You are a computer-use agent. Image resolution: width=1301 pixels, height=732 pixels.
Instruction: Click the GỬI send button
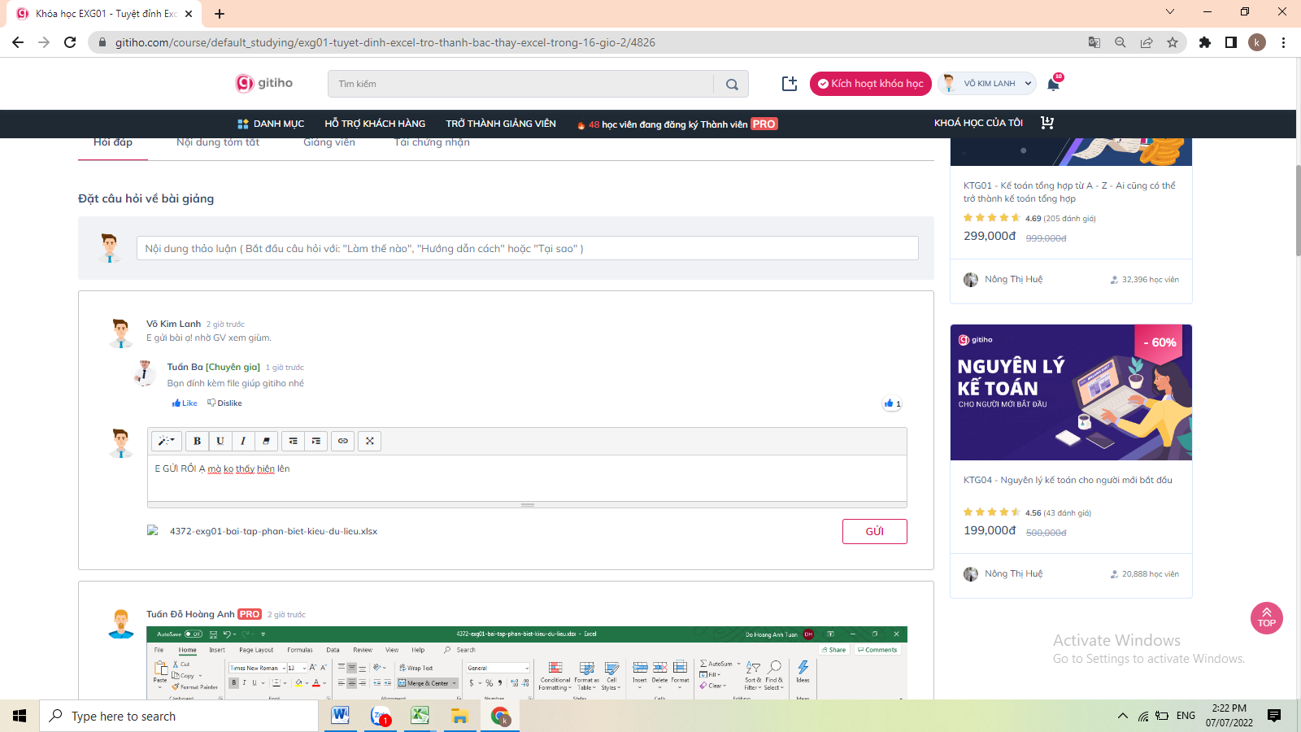[x=875, y=531]
